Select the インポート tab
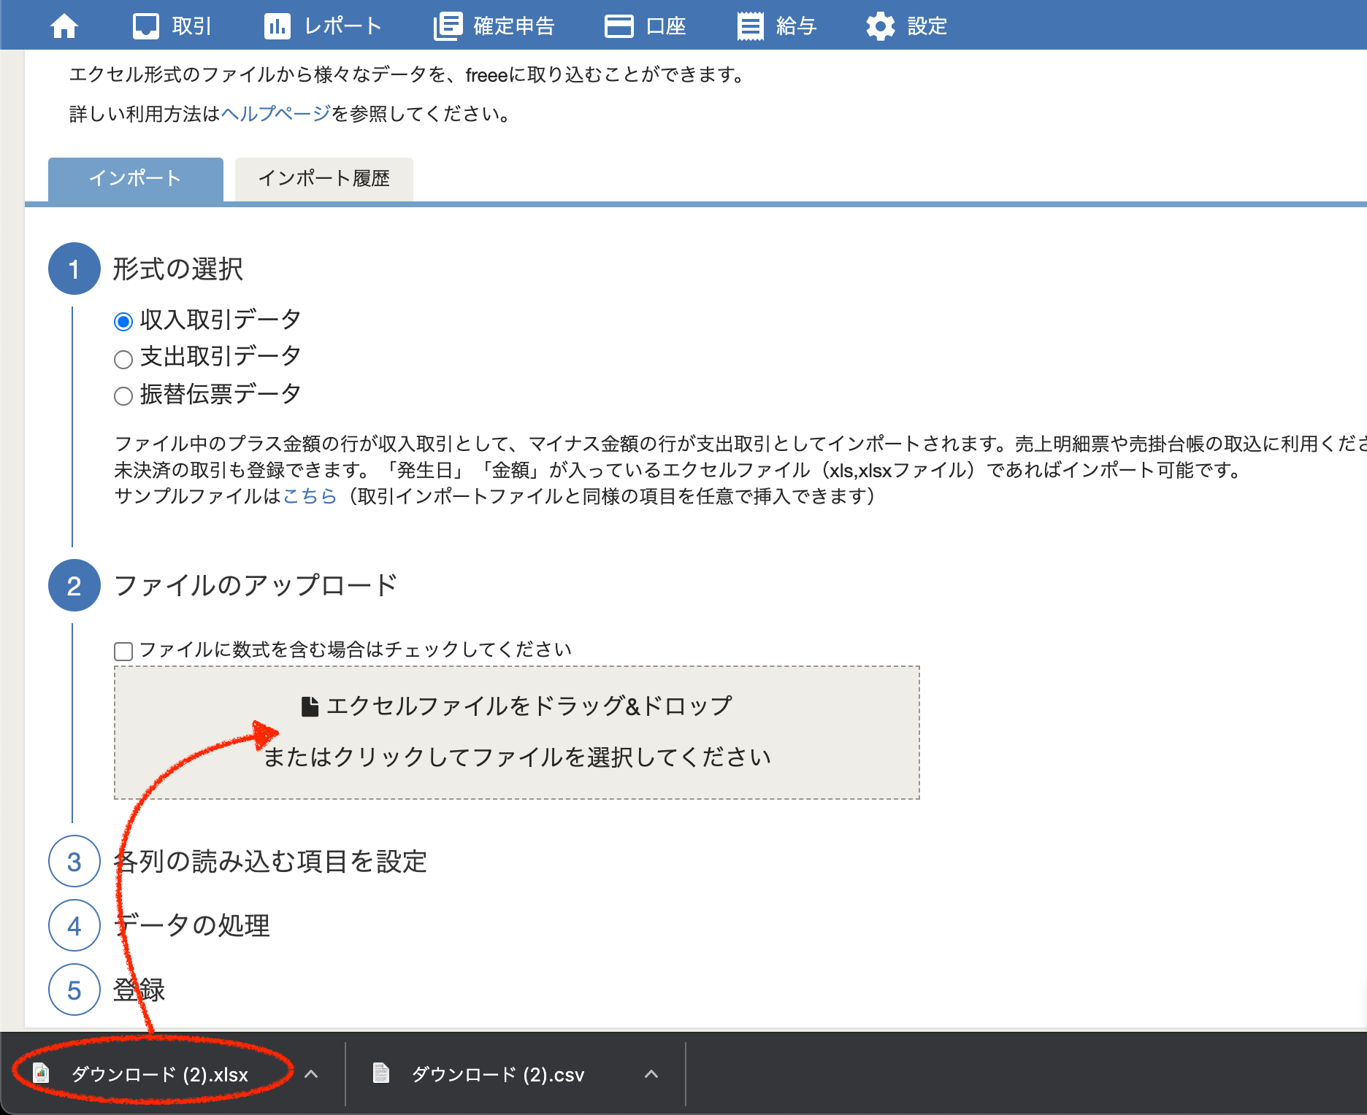 135,179
